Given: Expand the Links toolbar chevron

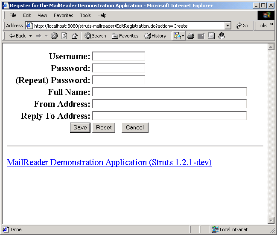Looking at the screenshot, I should pos(272,24).
